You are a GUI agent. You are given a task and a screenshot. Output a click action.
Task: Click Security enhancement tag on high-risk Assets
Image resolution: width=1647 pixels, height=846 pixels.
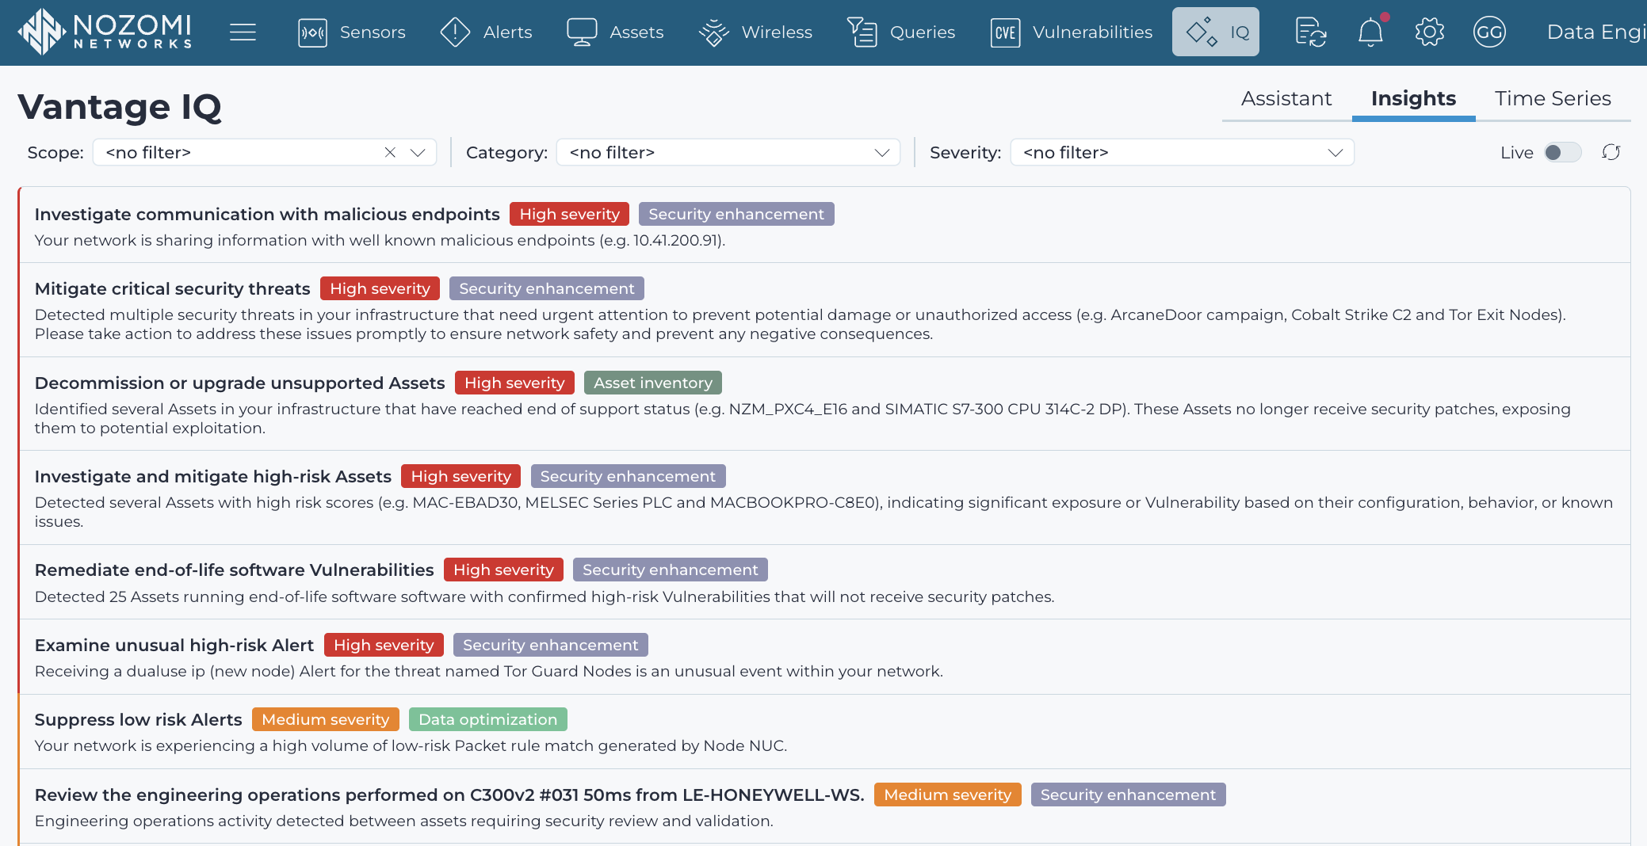(x=628, y=476)
